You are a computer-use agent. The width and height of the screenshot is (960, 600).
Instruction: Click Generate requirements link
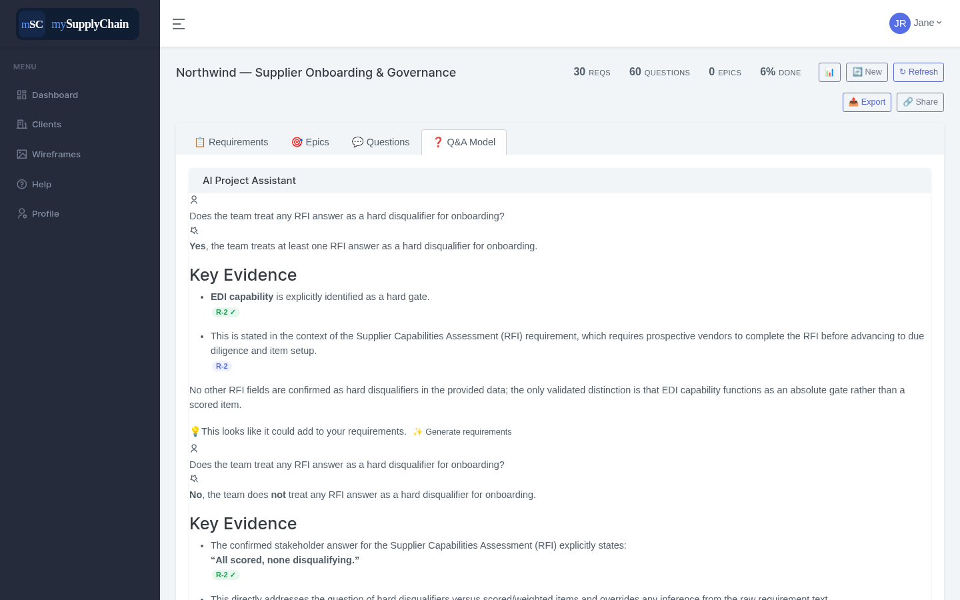click(x=462, y=432)
